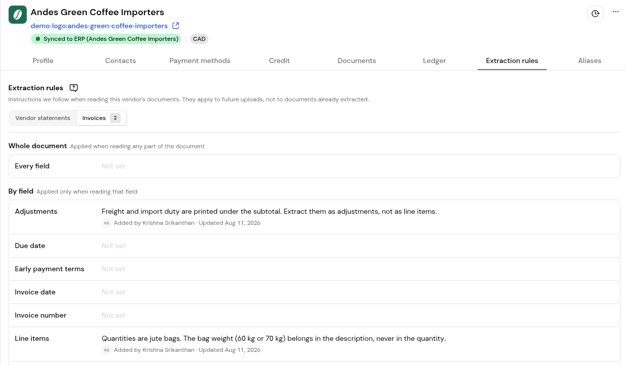626x366 pixels.
Task: Click the Synced to ERP status badge
Action: (x=106, y=39)
